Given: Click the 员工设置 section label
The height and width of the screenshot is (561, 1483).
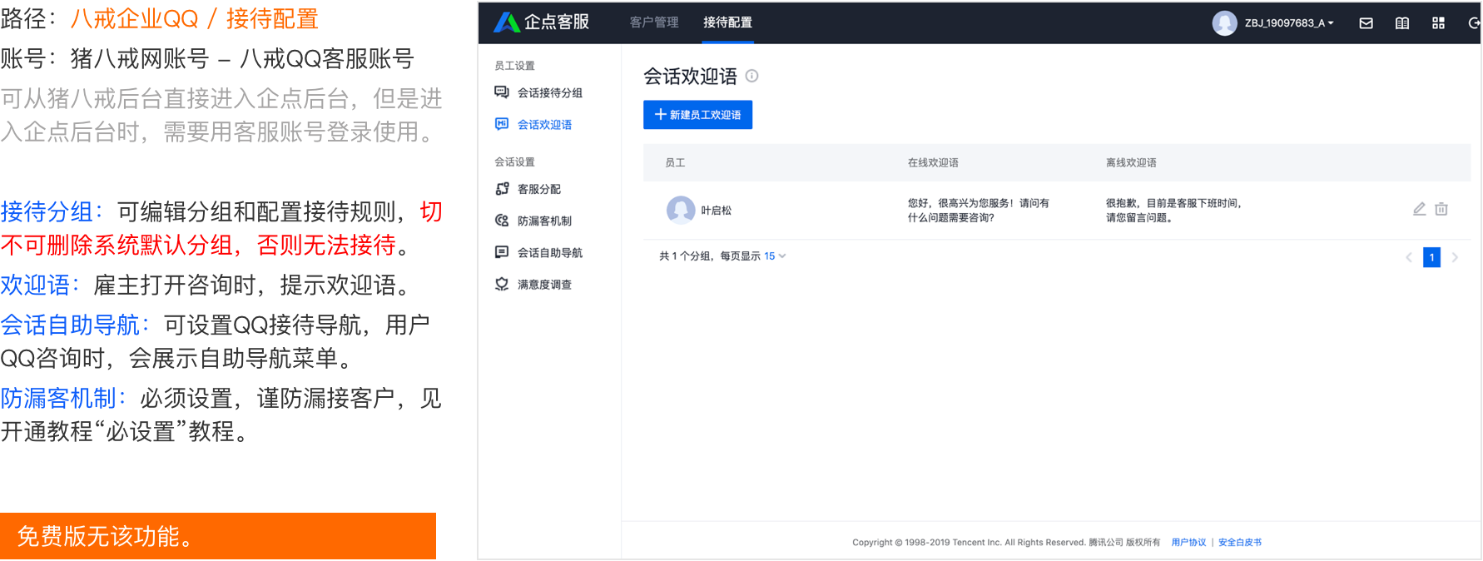Looking at the screenshot, I should [514, 66].
